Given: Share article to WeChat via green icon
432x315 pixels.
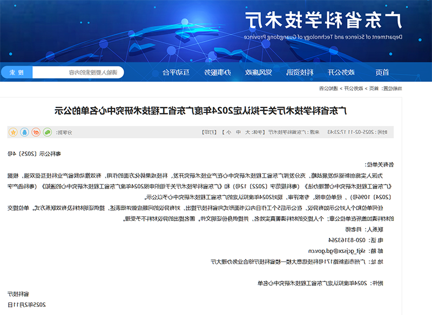Looking at the screenshot, I should click(48, 132).
